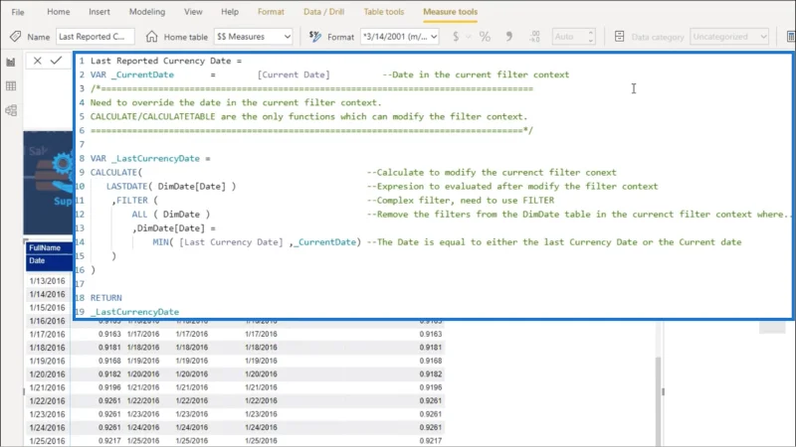Screen dimensions: 796x447
Task: Click _LastCurrencyDate on line 19
Action: point(134,312)
